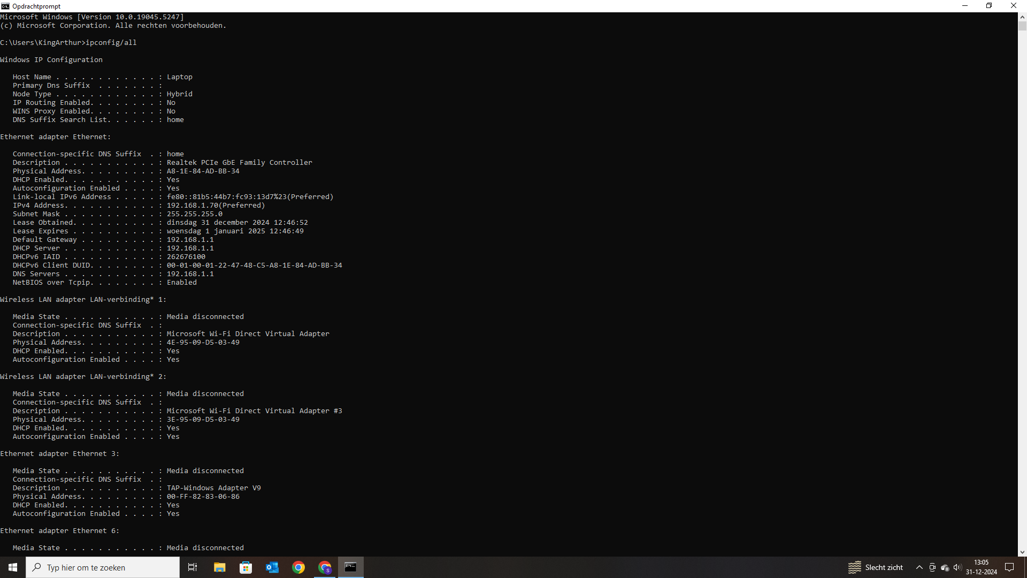Image resolution: width=1027 pixels, height=578 pixels.
Task: Click 'Realtek PCIe GbE Family Controller' description
Action: [x=240, y=162]
